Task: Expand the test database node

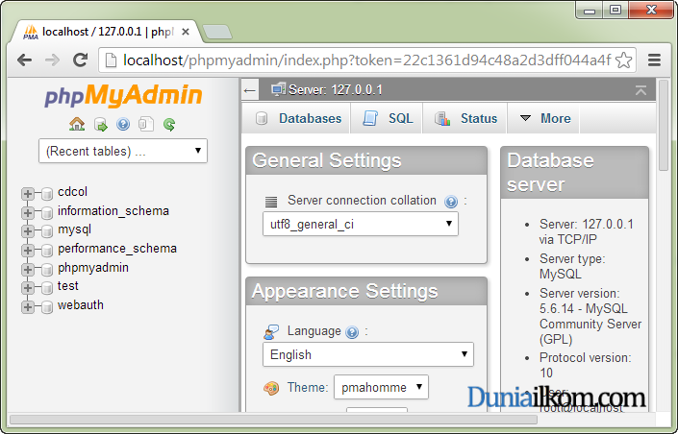Action: (x=27, y=288)
